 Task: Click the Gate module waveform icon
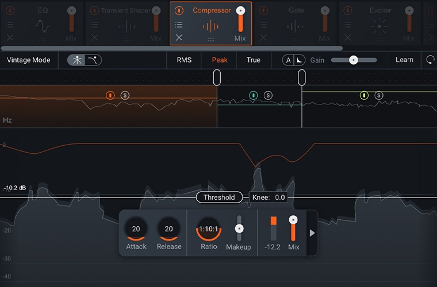click(295, 26)
